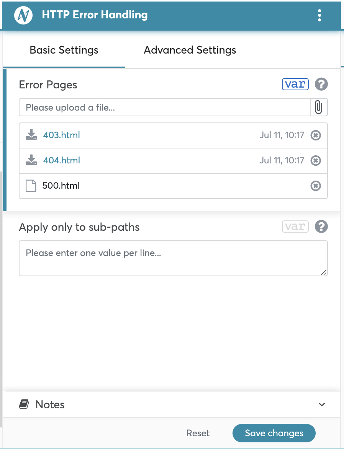Click the file upload input field
The height and width of the screenshot is (450, 344).
coord(165,108)
